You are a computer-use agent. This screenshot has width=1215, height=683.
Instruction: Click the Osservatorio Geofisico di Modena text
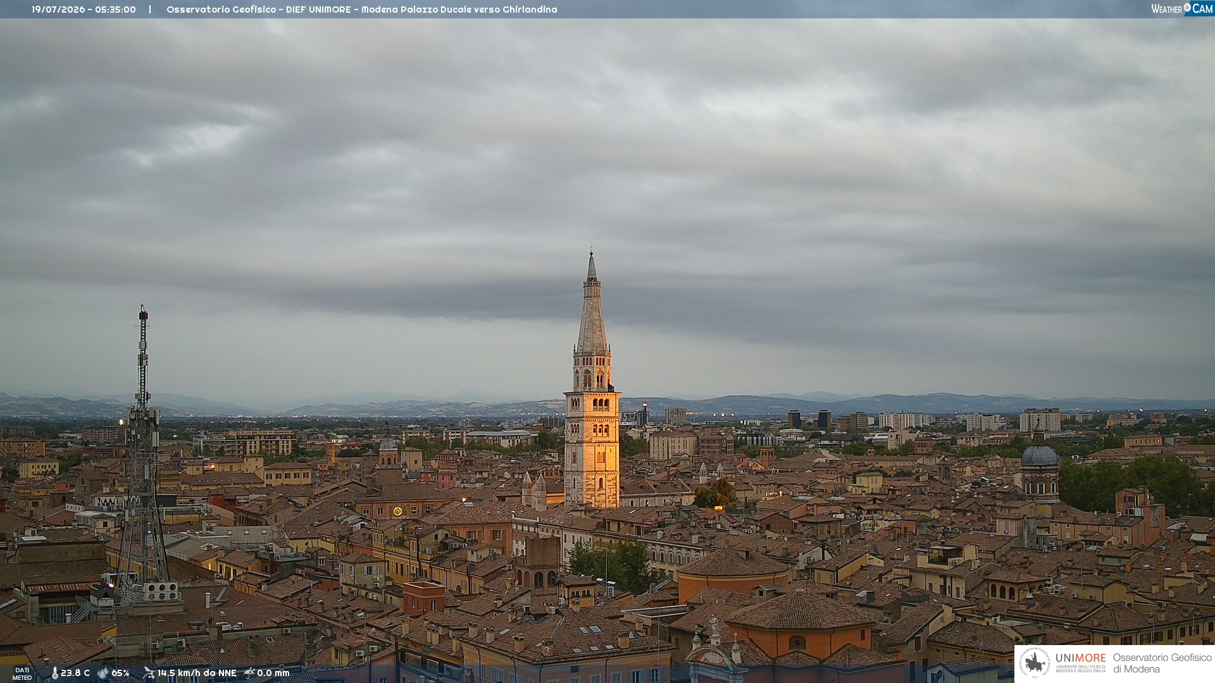[x=1162, y=663]
